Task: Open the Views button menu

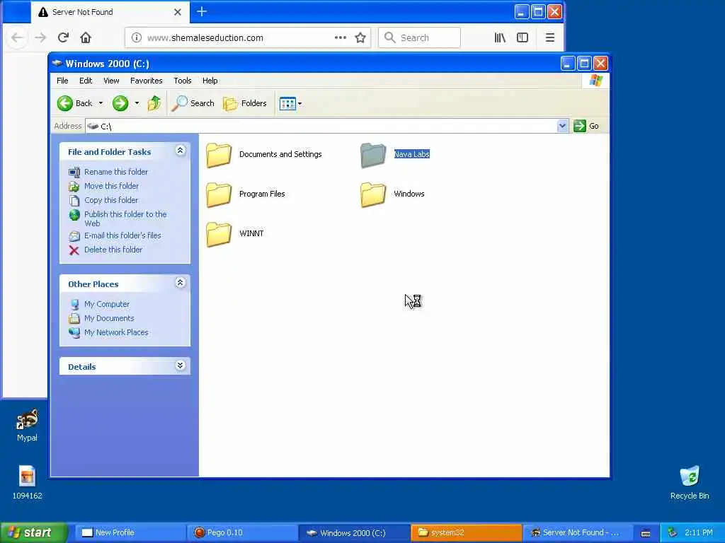Action: (x=290, y=103)
